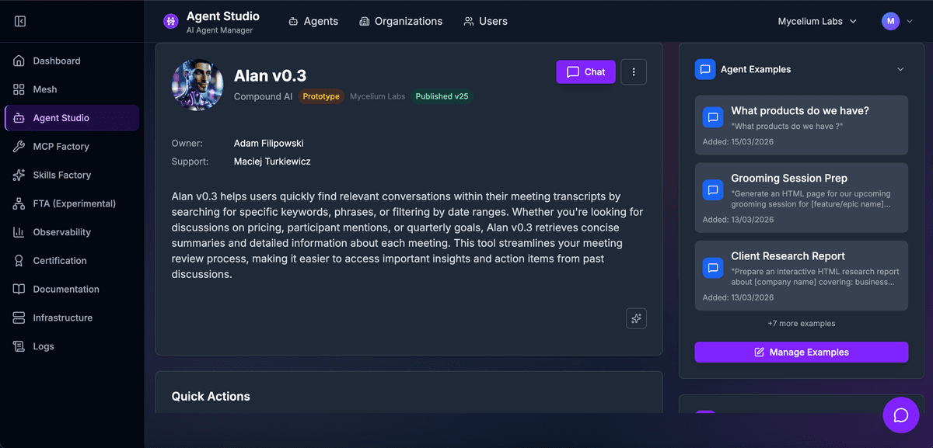Click the Mesh grid icon in sidebar
933x448 pixels.
pyautogui.click(x=19, y=89)
